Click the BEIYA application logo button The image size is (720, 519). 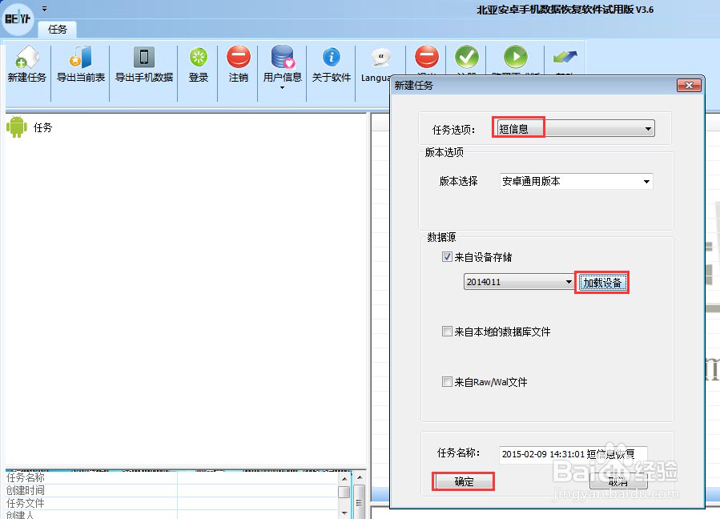18,19
